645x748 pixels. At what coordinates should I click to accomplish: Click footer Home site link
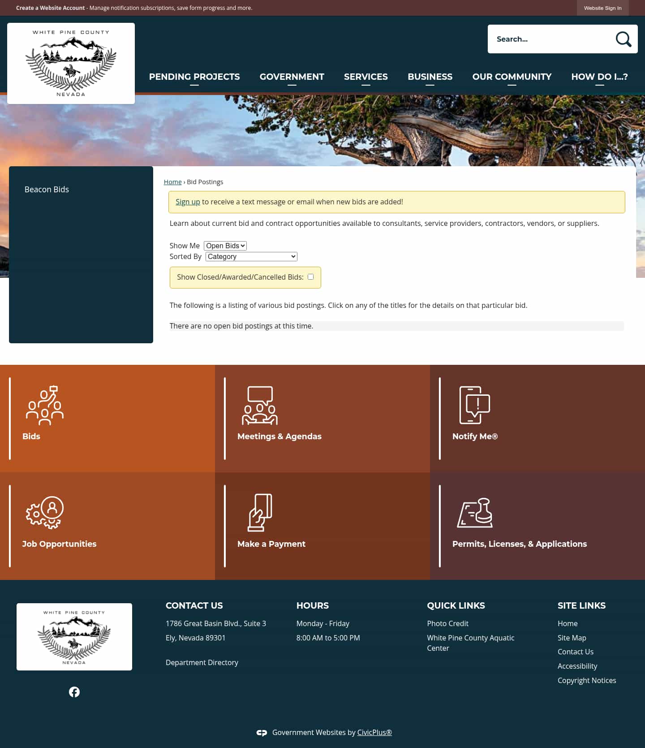coord(568,624)
